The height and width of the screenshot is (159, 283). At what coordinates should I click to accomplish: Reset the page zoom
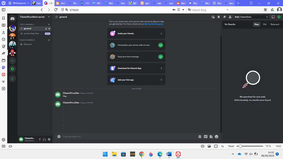tap(231, 146)
